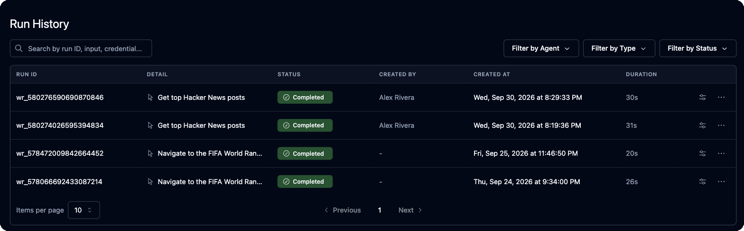Open the Filter by Type dropdown
Screen dimensions: 744x231
[x=619, y=48]
